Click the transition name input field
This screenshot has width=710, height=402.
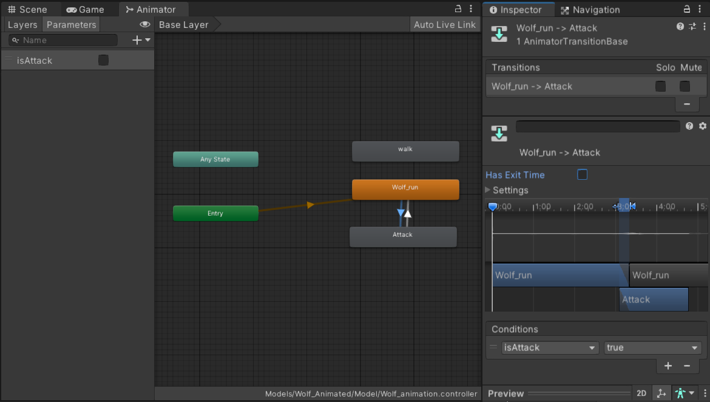[598, 126]
